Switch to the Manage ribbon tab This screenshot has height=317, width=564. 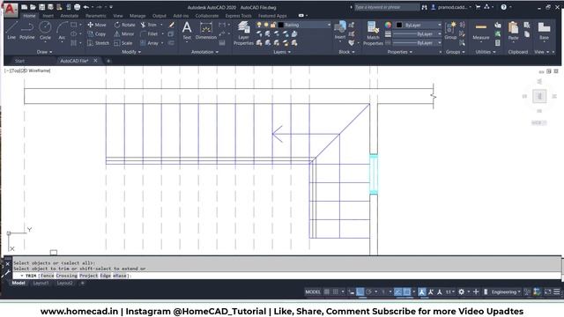(x=137, y=16)
